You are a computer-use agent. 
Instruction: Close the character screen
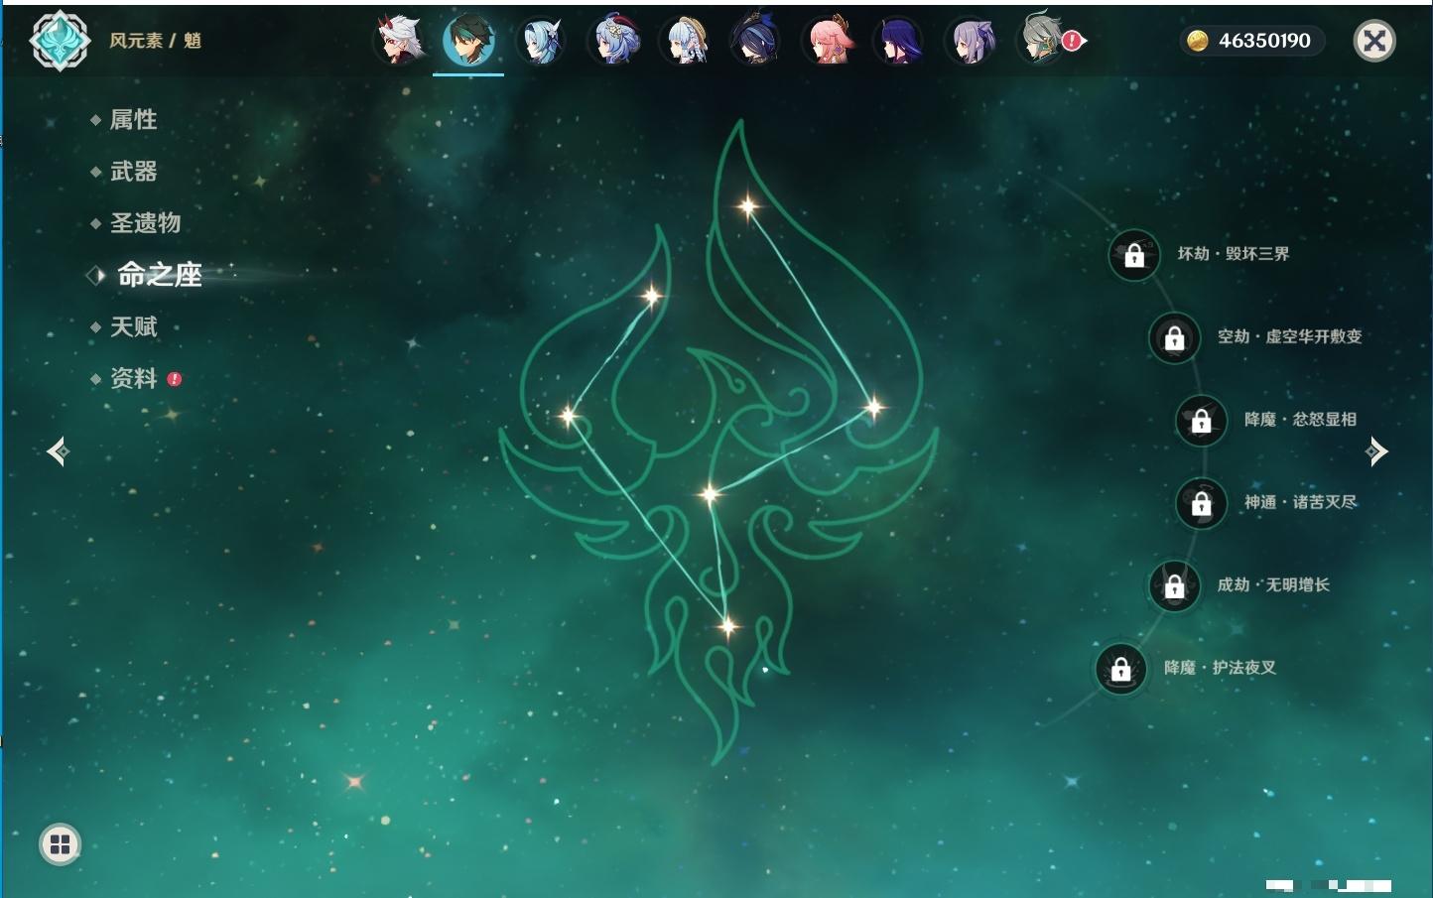[x=1374, y=41]
